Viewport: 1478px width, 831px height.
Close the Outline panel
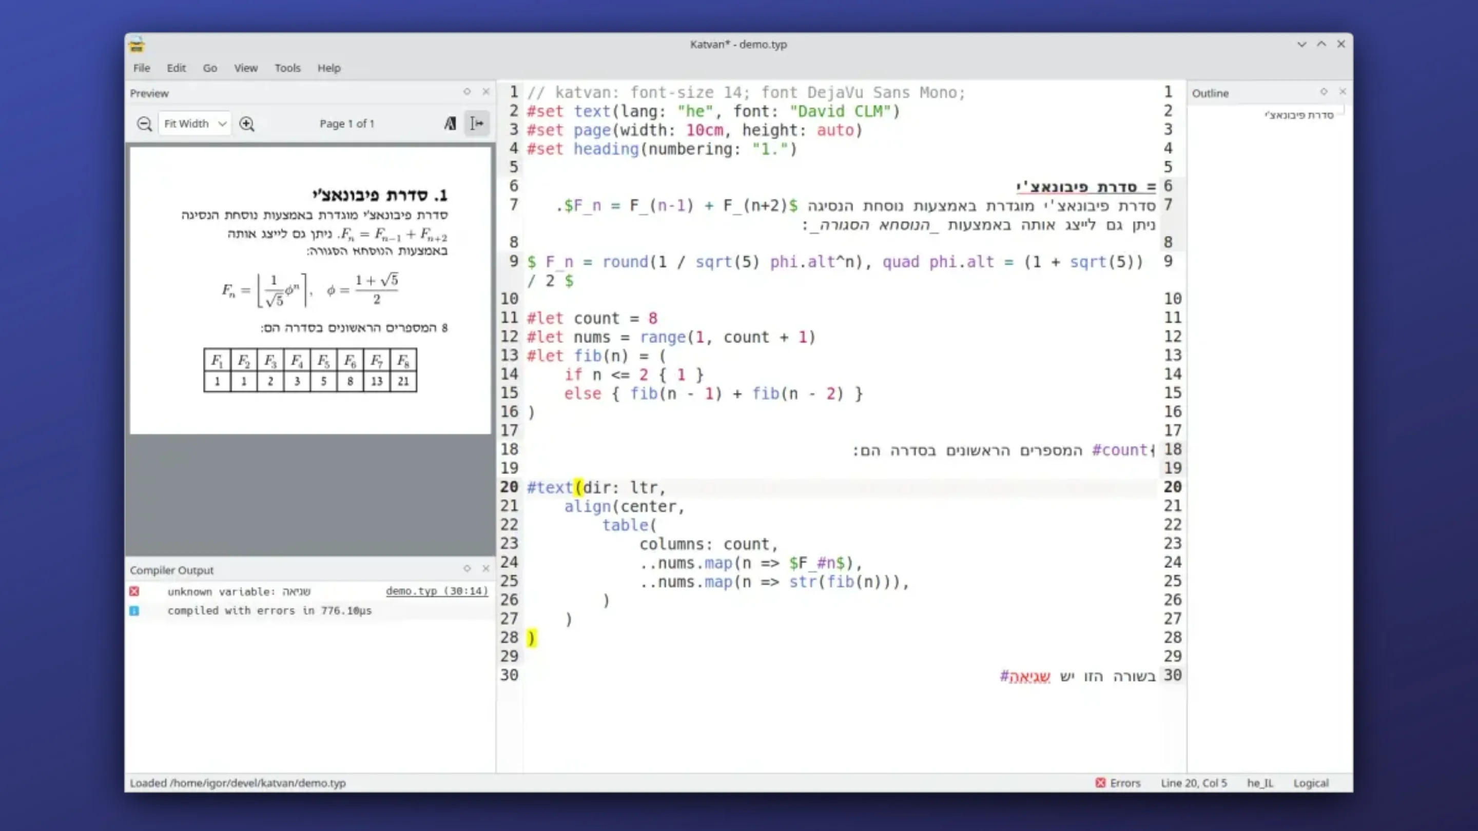coord(1343,92)
